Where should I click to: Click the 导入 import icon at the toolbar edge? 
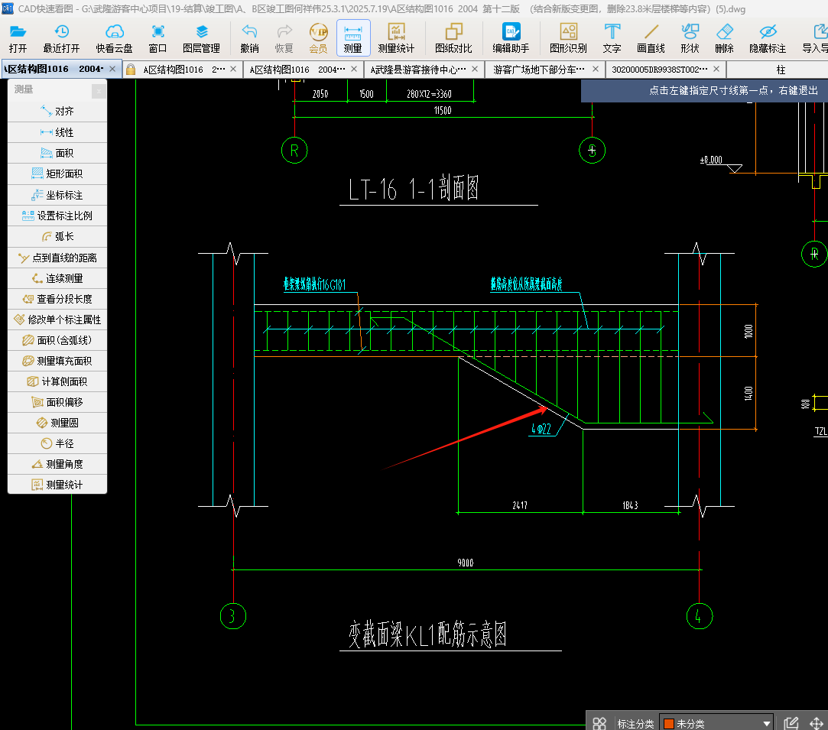pos(815,38)
